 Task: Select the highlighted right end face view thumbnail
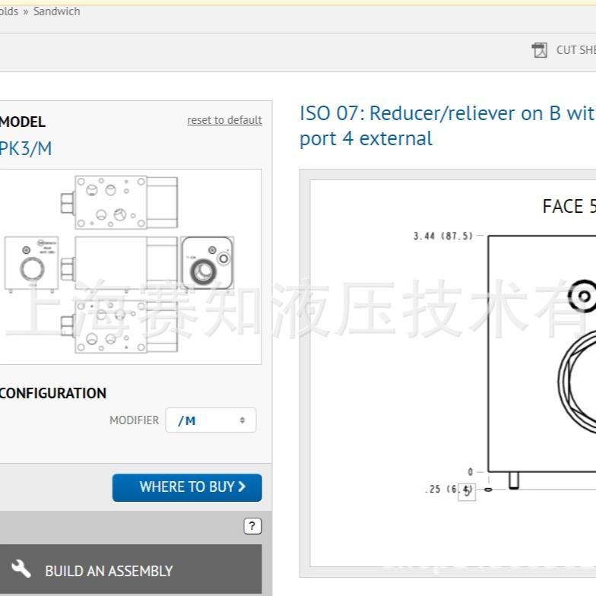(207, 263)
